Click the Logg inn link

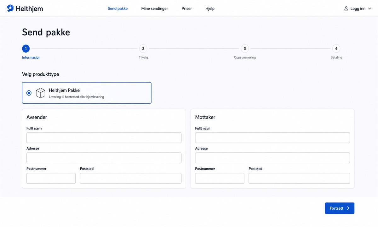(358, 9)
